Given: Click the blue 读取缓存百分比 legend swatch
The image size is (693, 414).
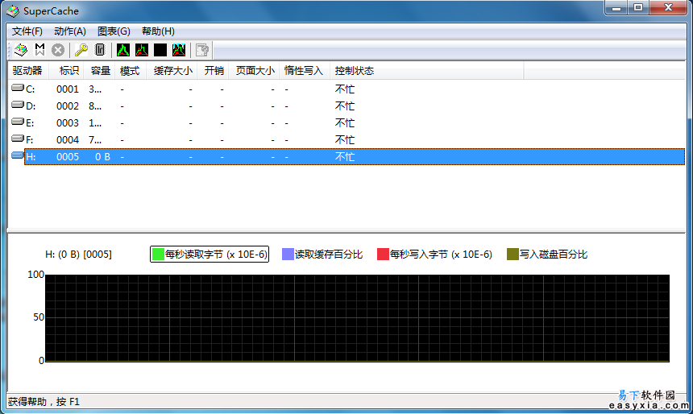Looking at the screenshot, I should click(x=288, y=254).
